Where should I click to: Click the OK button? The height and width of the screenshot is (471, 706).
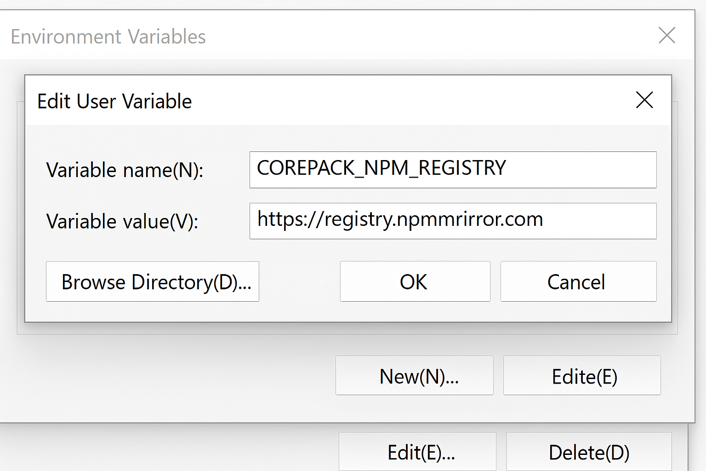415,281
